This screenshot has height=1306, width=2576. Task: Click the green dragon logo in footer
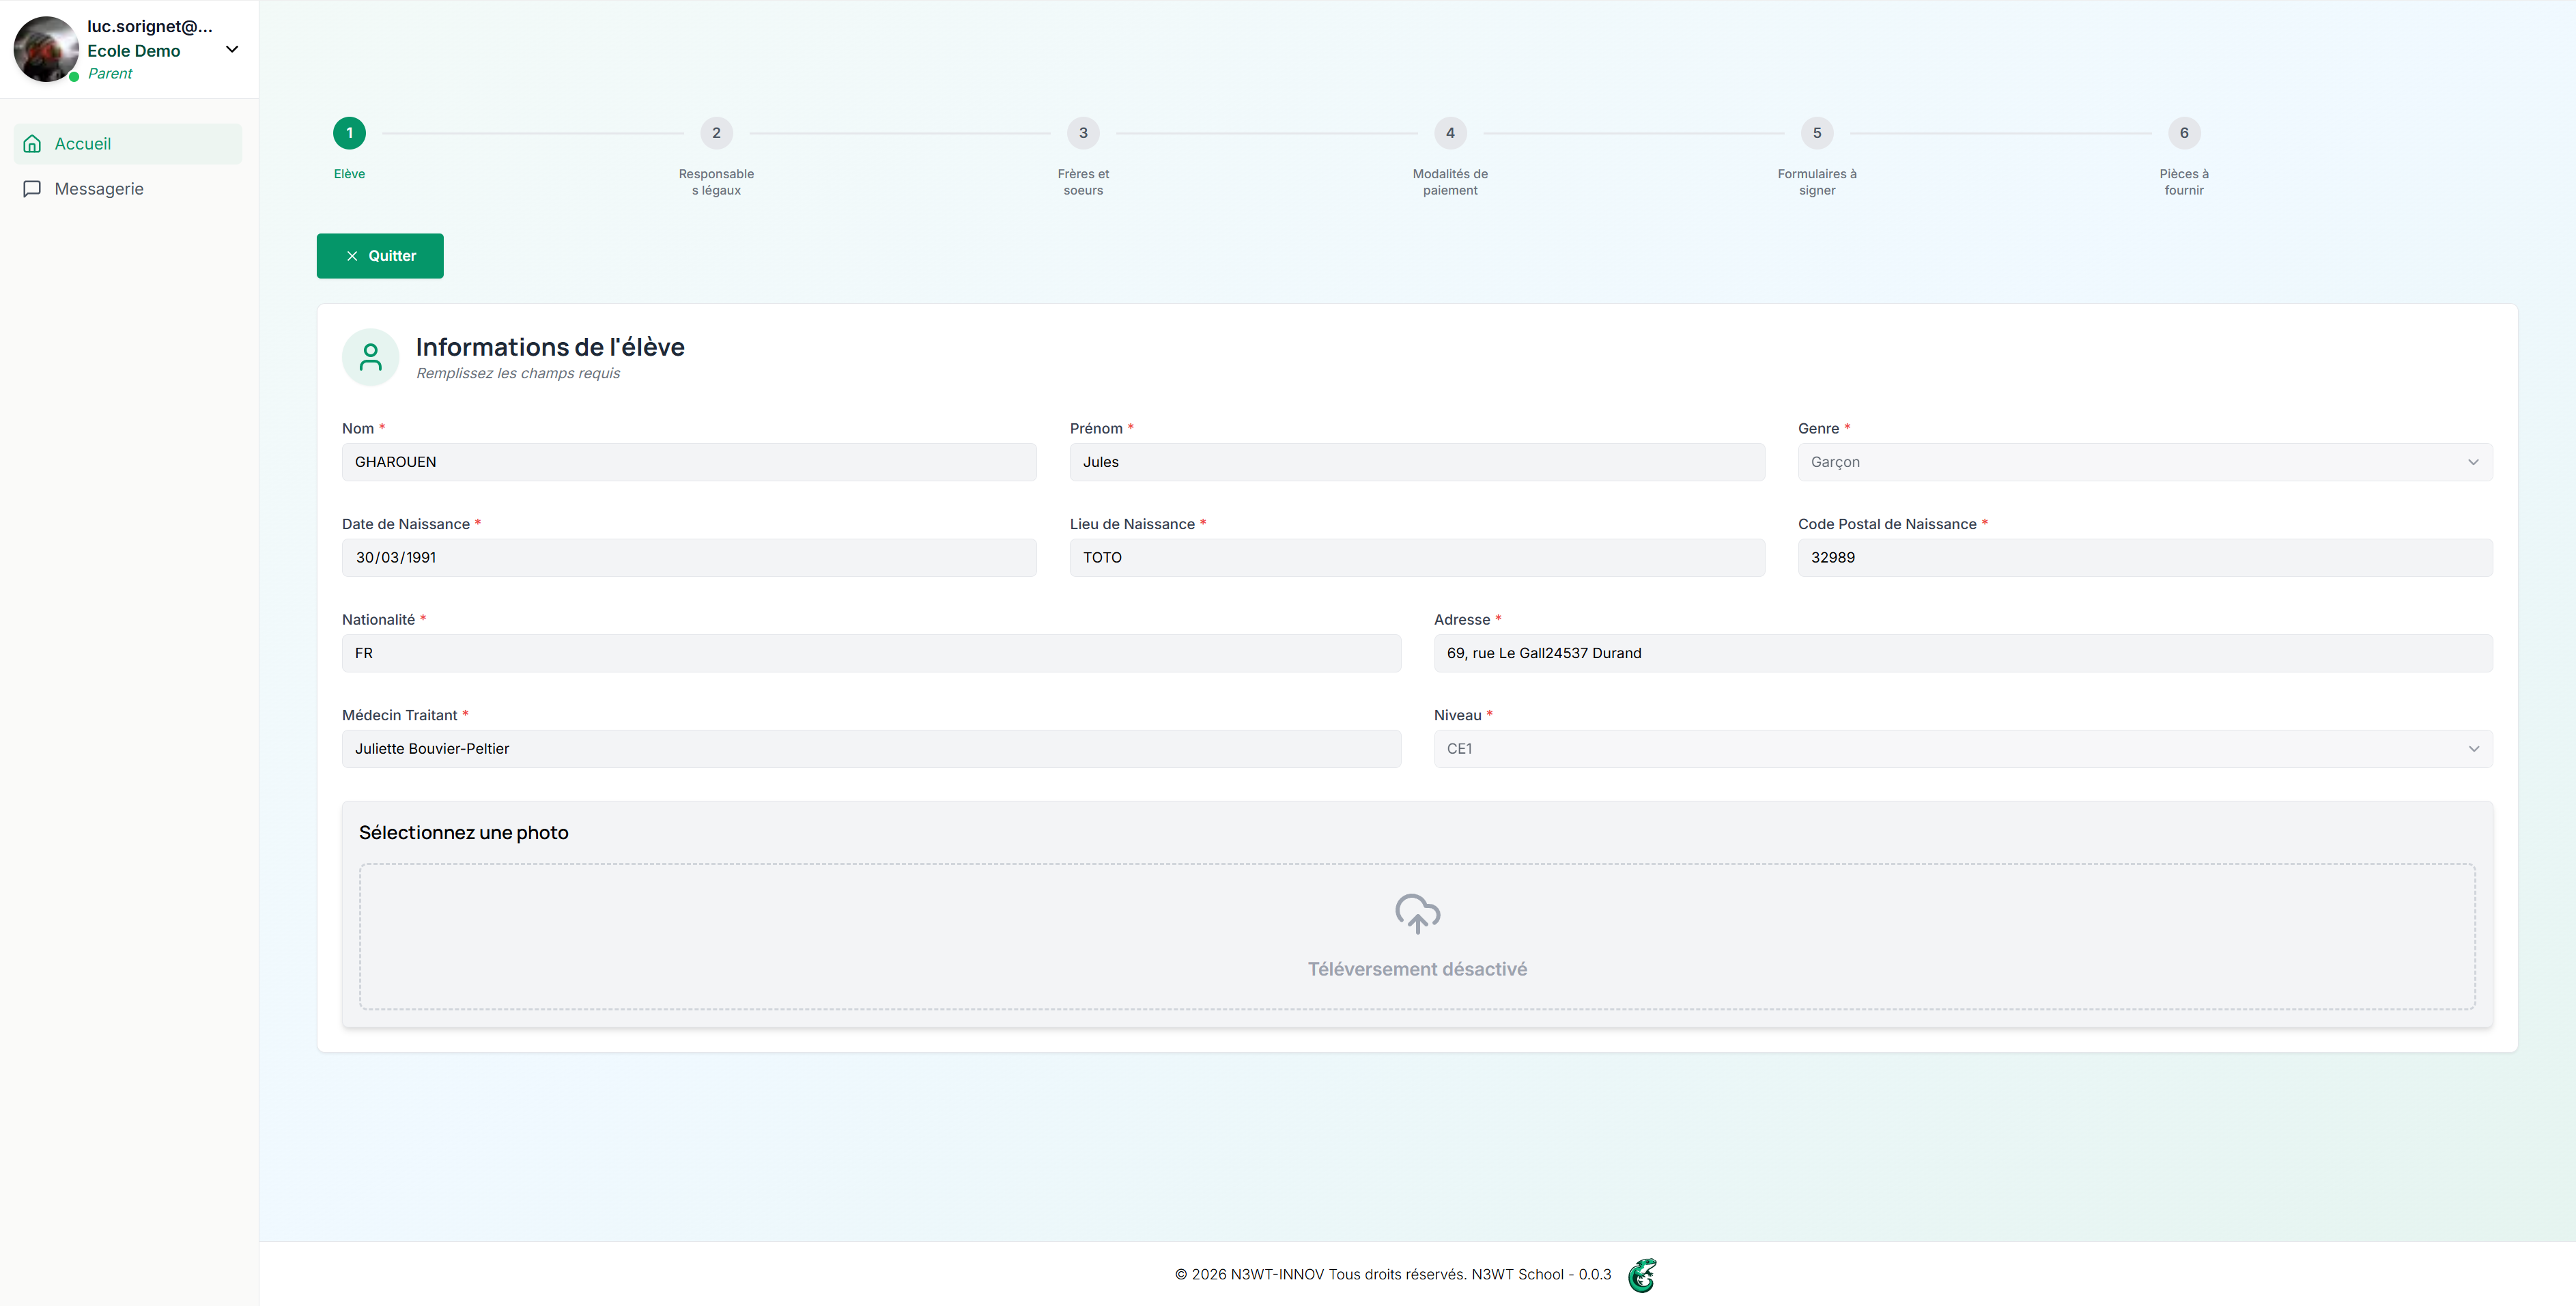click(x=1642, y=1275)
